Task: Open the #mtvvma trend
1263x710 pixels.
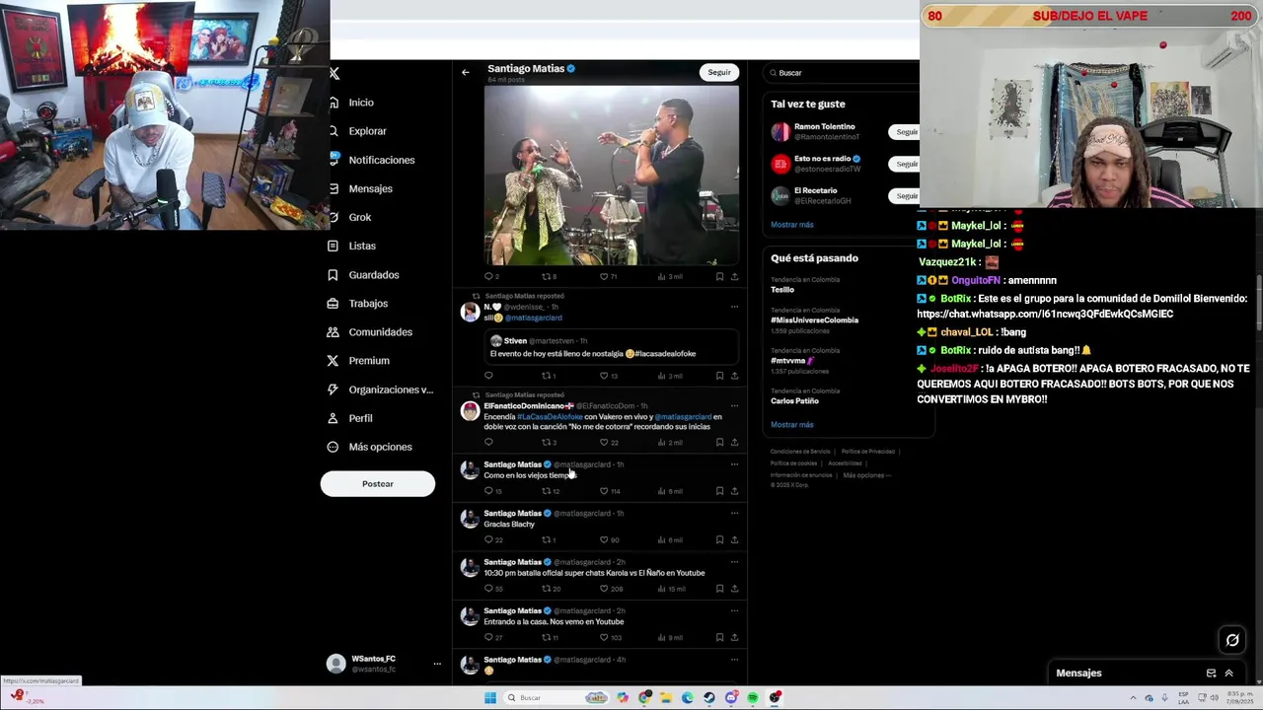Action: [x=792, y=361]
